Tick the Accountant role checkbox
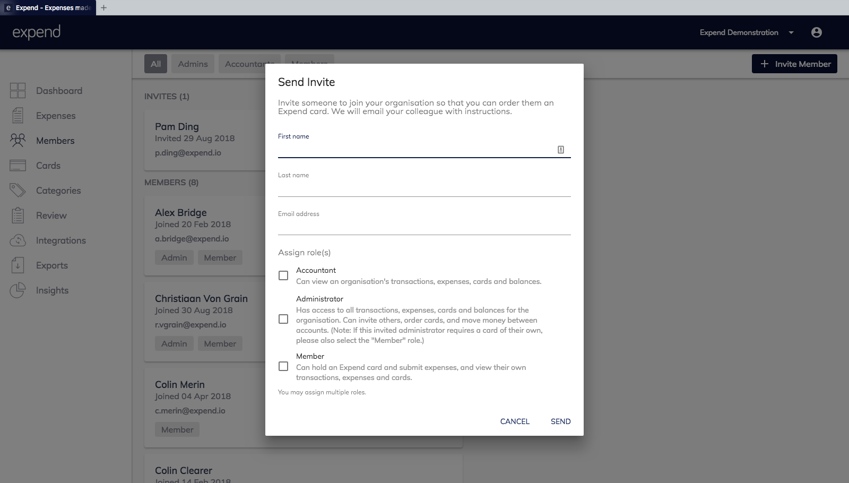Viewport: 849px width, 483px height. coord(283,275)
